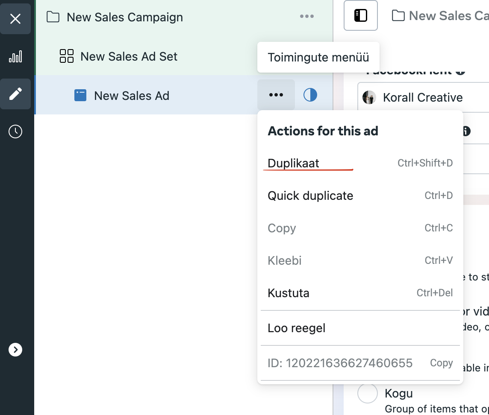The width and height of the screenshot is (489, 415).
Task: Click the Korall Creative avatar thumbnail
Action: 369,97
